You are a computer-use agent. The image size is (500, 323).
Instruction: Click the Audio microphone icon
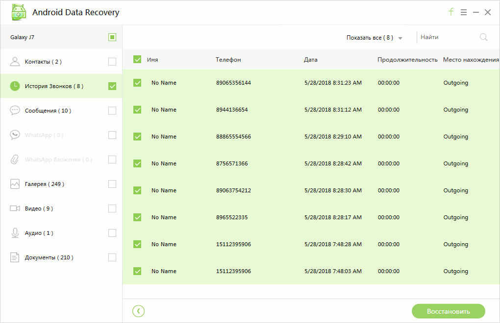coord(15,233)
